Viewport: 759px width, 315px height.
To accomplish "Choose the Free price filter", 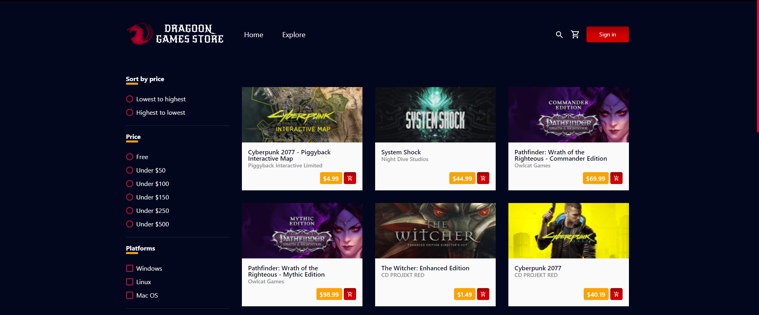I will 130,157.
